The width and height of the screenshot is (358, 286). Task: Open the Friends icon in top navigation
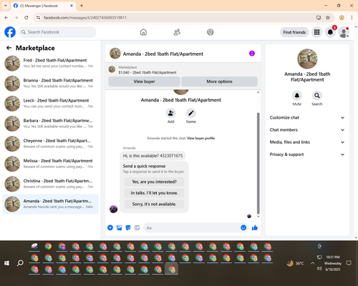tap(177, 32)
